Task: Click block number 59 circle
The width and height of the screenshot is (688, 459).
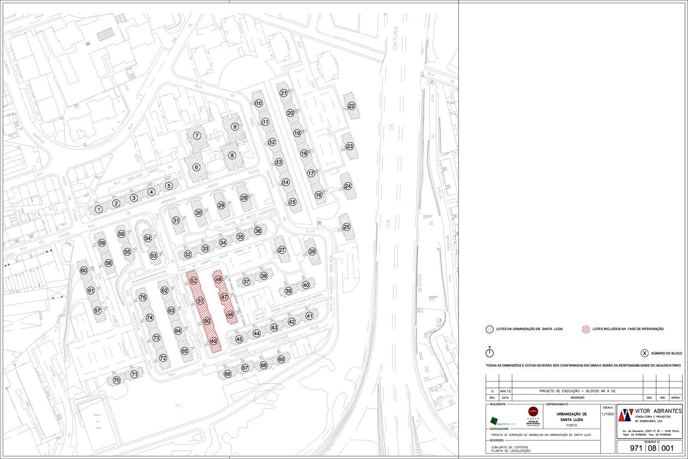Action: click(102, 243)
